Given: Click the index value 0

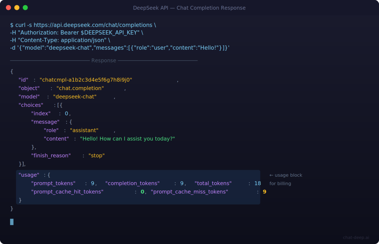Looking at the screenshot, I should pos(67,113).
